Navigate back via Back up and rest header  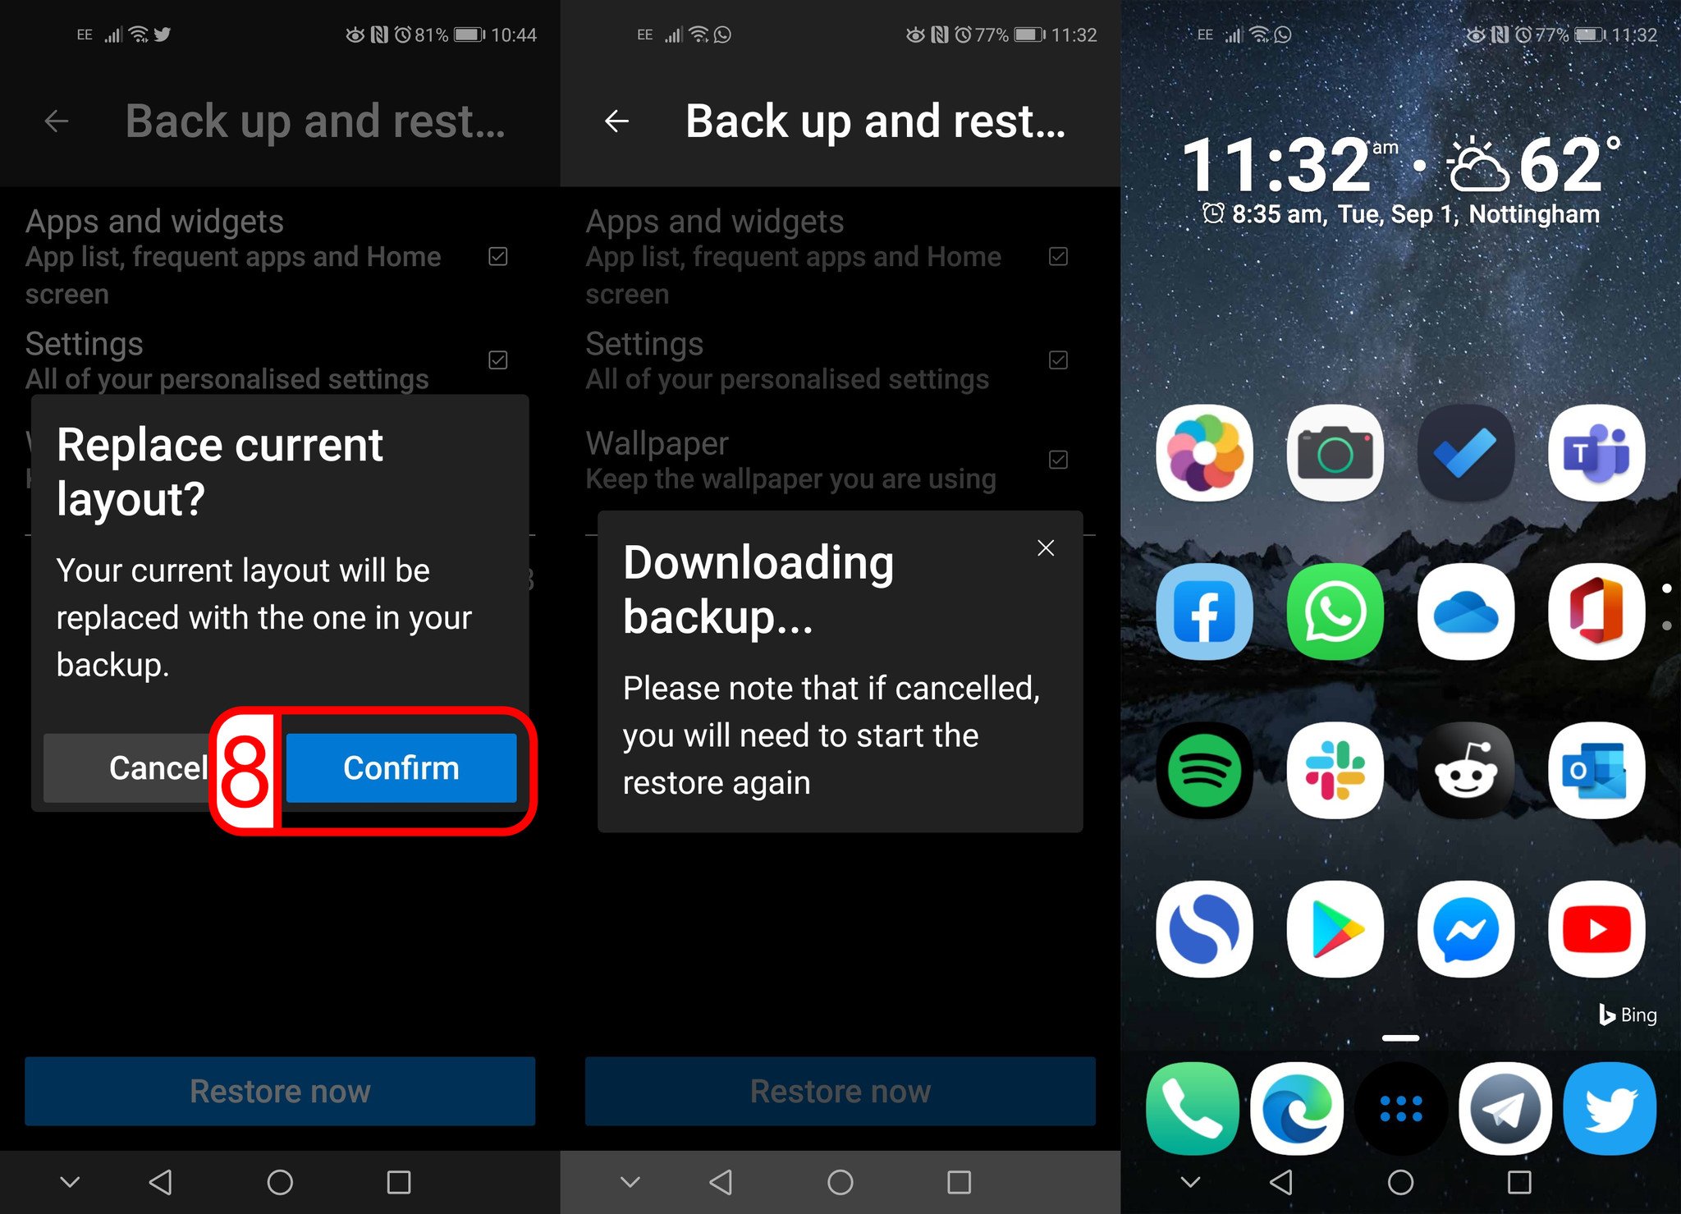[615, 120]
